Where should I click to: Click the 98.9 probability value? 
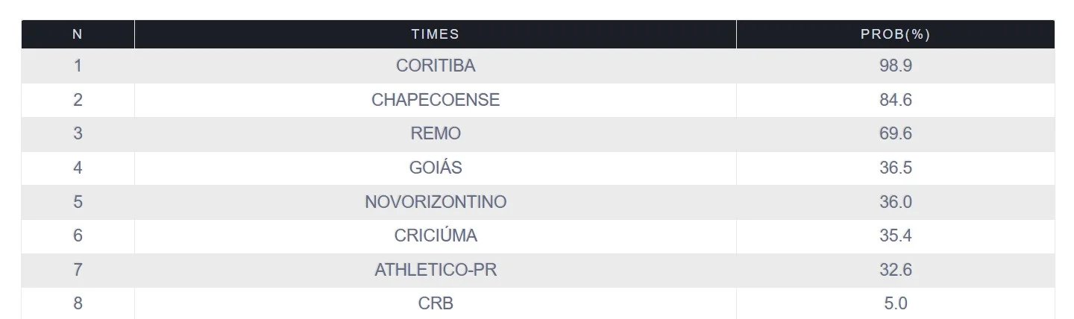pyautogui.click(x=895, y=66)
